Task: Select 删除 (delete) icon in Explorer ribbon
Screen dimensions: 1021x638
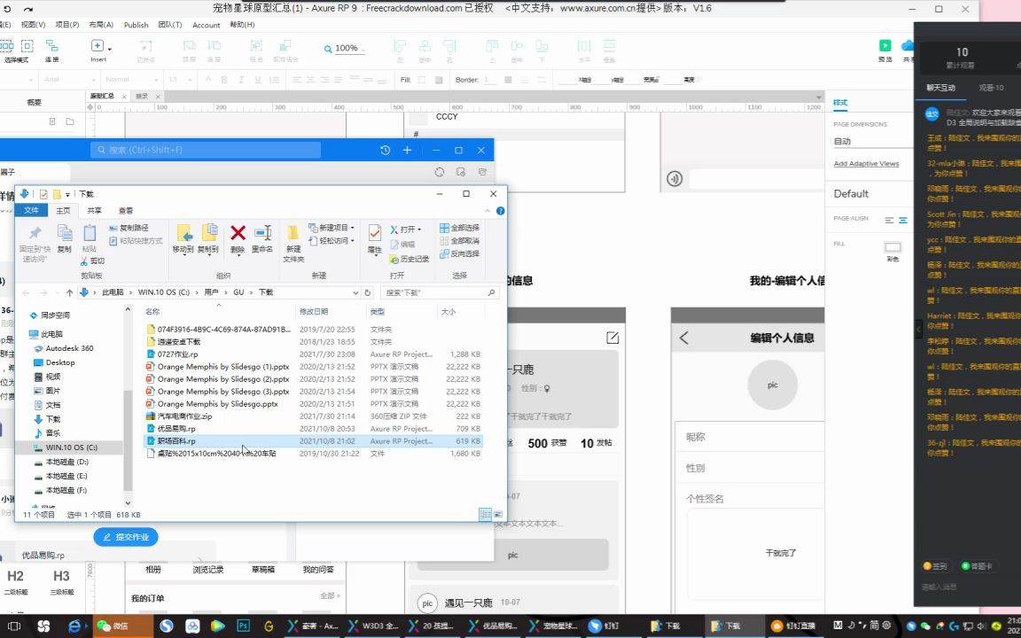Action: [x=237, y=231]
